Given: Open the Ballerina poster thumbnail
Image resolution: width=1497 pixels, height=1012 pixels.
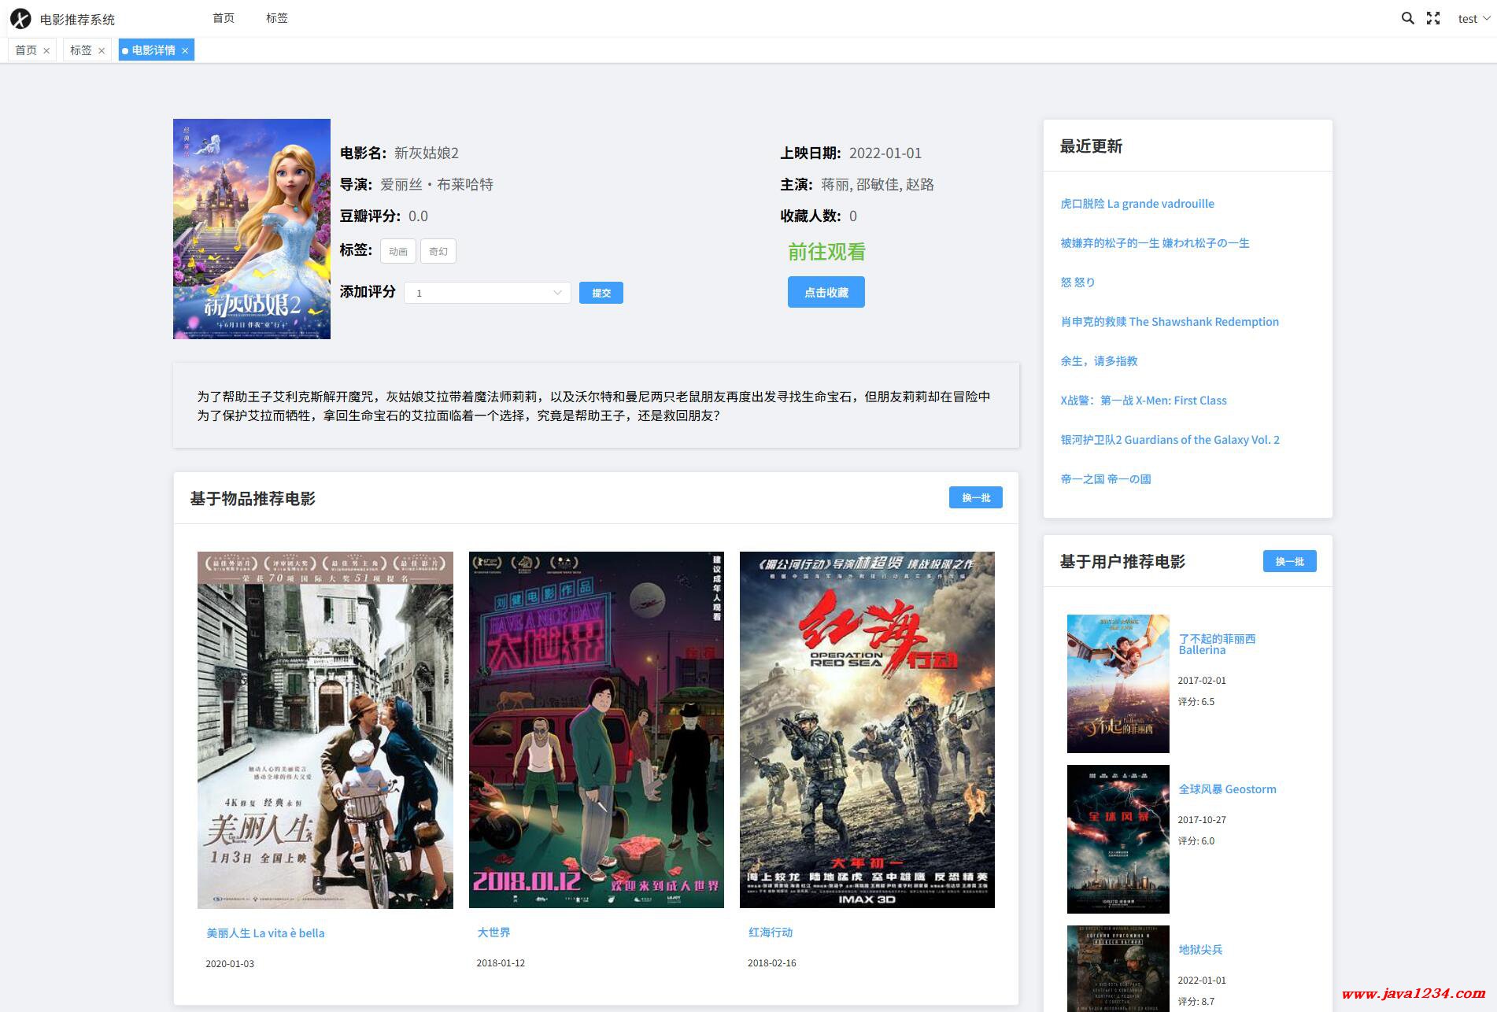Looking at the screenshot, I should (1118, 683).
